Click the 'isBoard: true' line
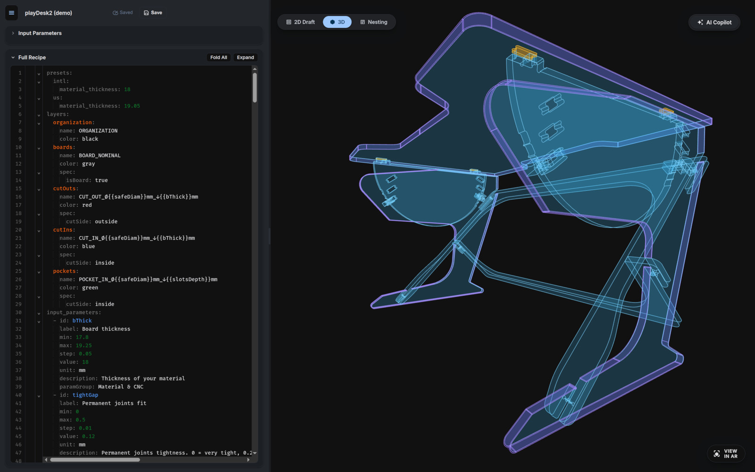 (x=87, y=180)
